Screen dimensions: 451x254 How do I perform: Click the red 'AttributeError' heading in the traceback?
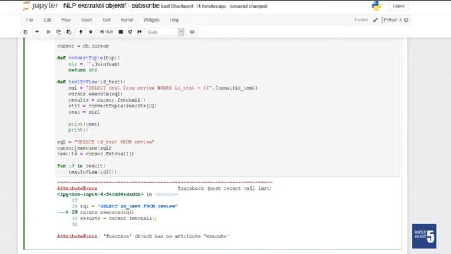pos(77,188)
